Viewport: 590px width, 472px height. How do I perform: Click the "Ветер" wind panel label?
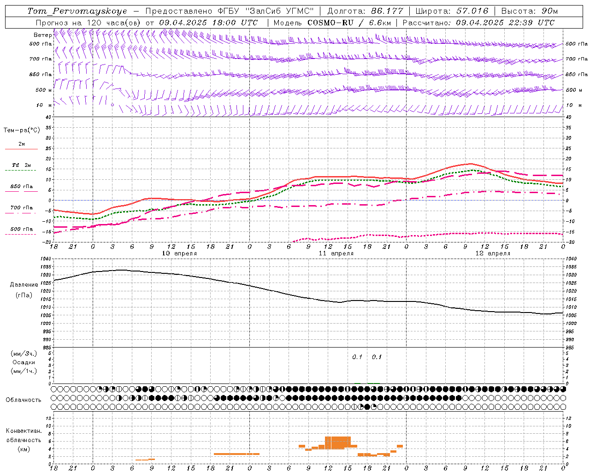coord(42,35)
